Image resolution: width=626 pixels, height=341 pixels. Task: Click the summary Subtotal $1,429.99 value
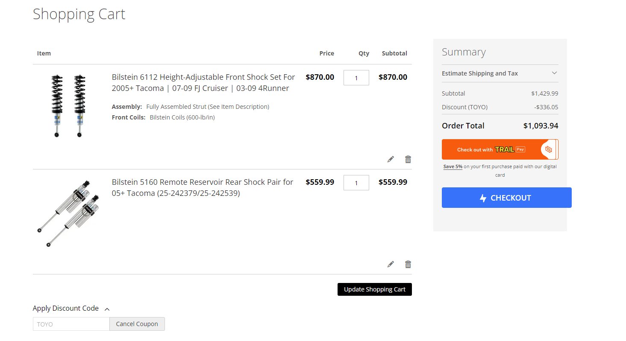pyautogui.click(x=545, y=93)
